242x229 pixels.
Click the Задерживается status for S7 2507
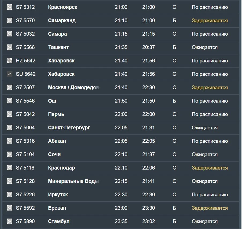click(x=210, y=87)
